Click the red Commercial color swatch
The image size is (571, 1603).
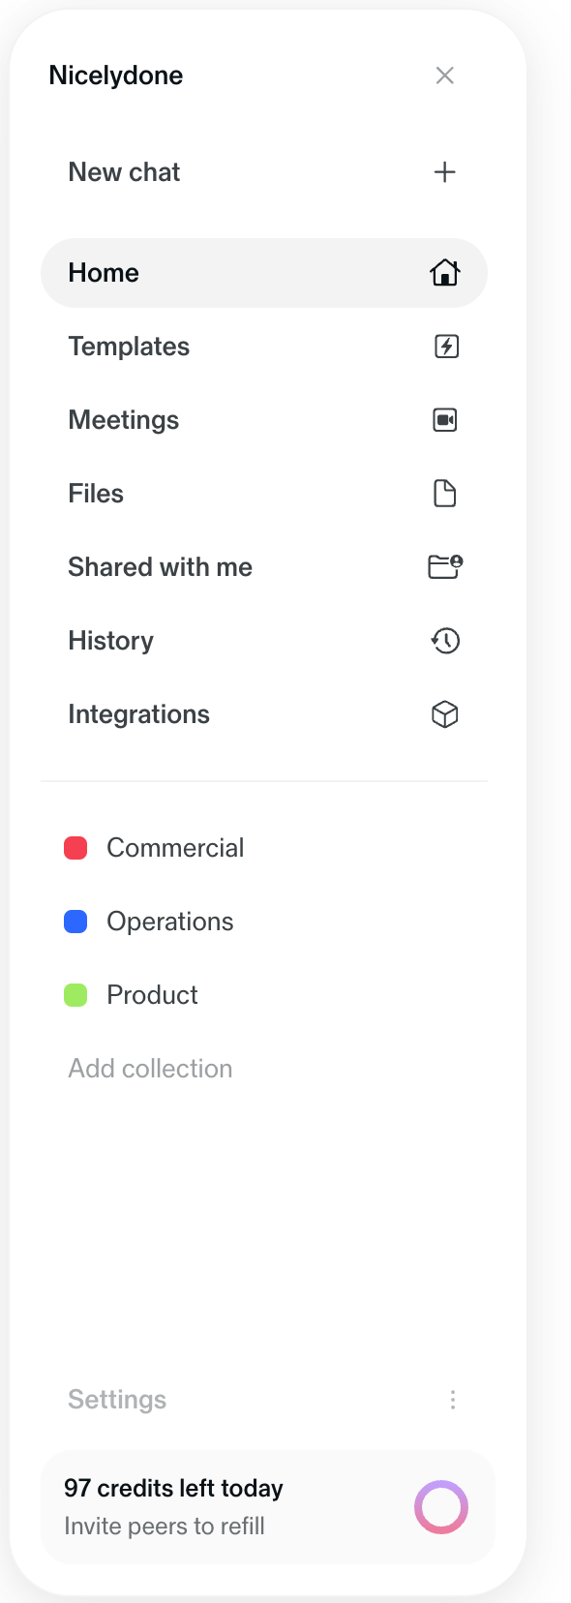75,847
